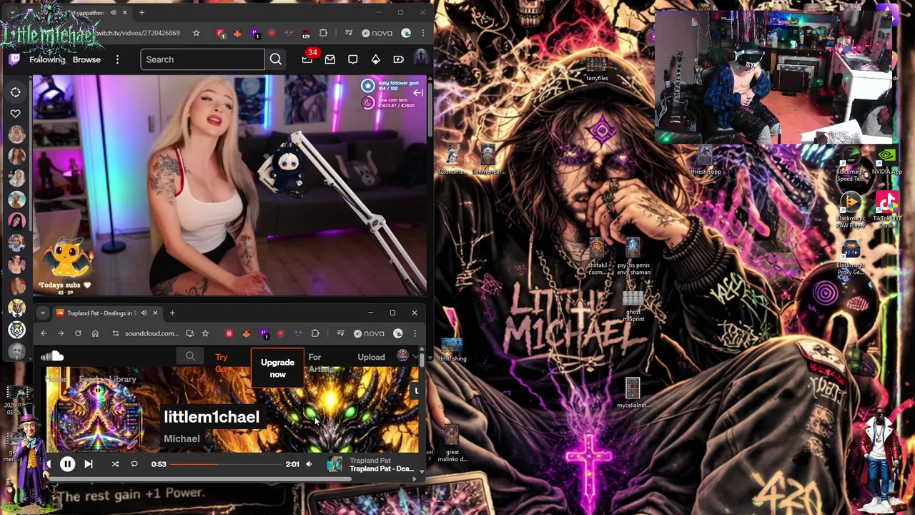
Task: Mute the Trapland Pat tab via speaker icon
Action: point(144,313)
